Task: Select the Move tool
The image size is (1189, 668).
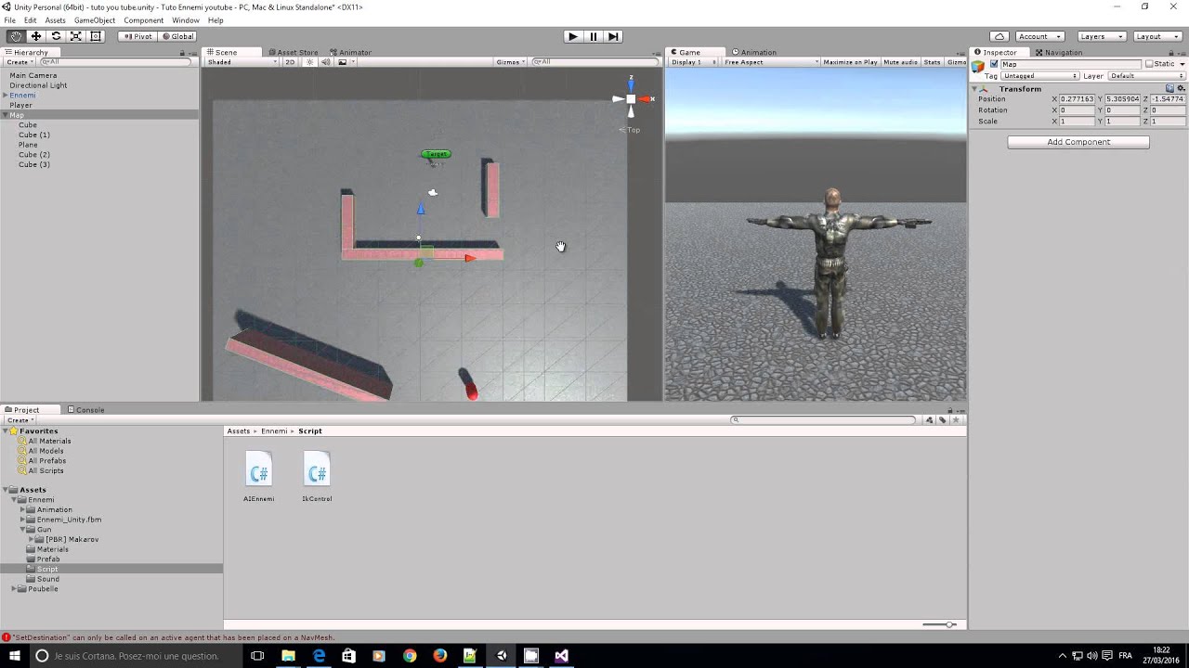Action: coord(36,36)
